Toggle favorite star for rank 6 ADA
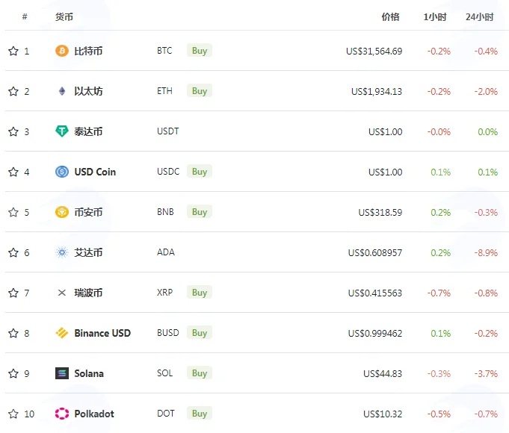 [x=13, y=252]
